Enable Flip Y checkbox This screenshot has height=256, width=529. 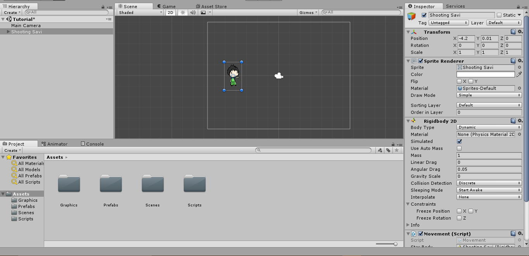pos(471,81)
